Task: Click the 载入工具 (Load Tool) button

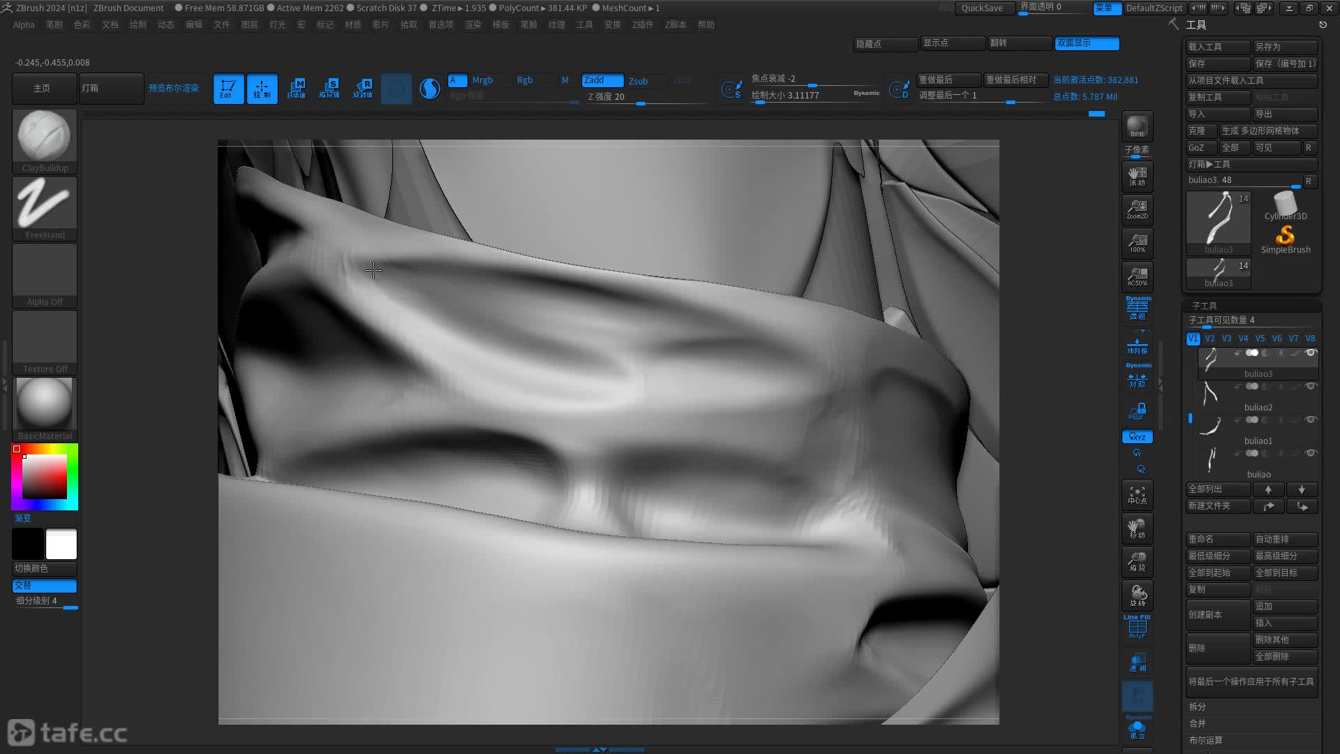Action: click(x=1218, y=47)
